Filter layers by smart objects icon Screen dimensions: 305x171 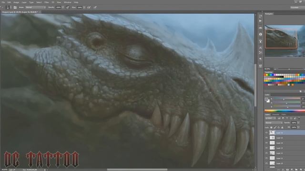pos(295,118)
